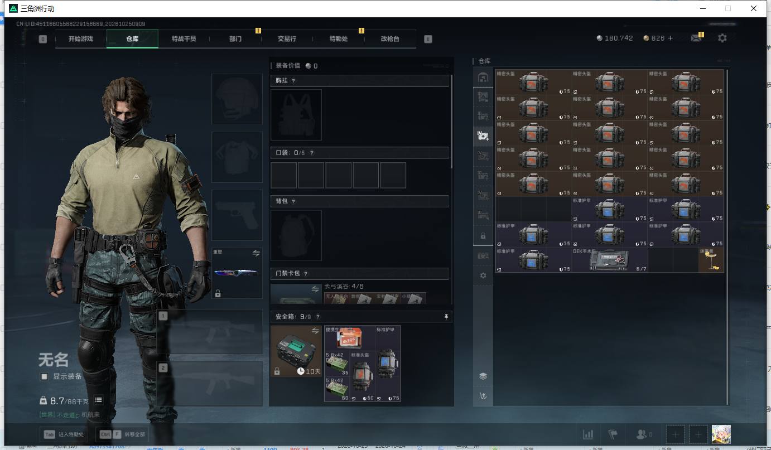
Task: Click the empty helmet equipment slot
Action: tap(237, 99)
